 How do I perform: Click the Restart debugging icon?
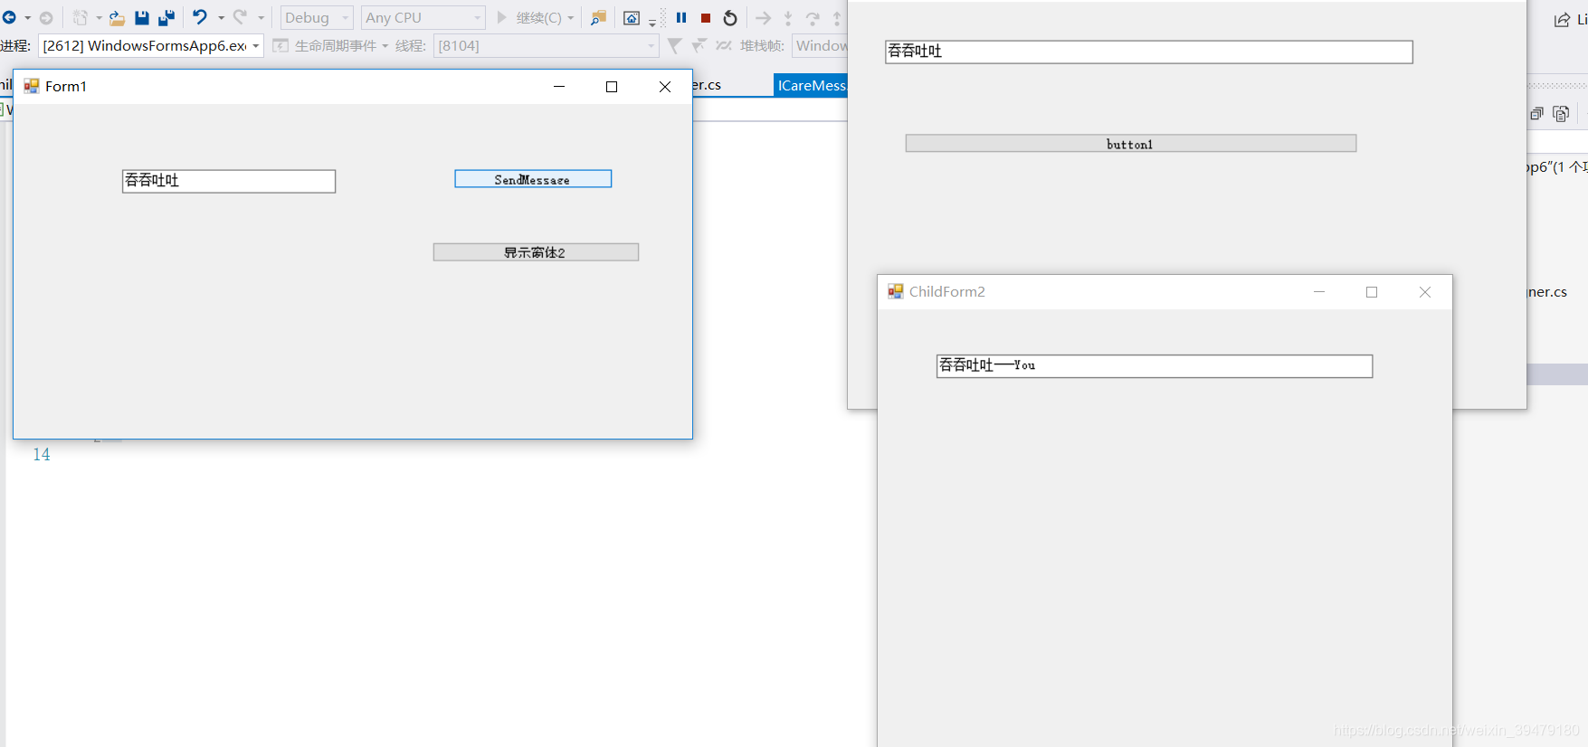(730, 18)
